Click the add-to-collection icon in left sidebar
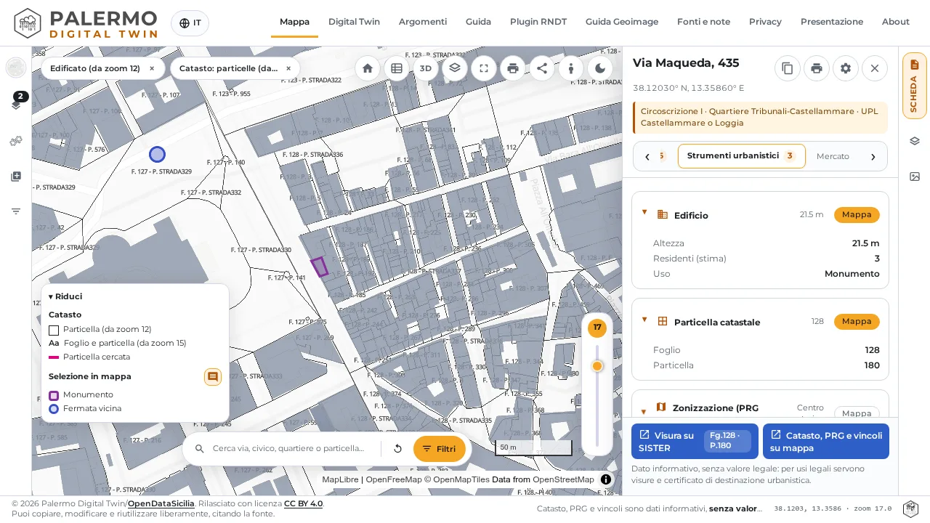This screenshot has width=930, height=523. coord(16,177)
